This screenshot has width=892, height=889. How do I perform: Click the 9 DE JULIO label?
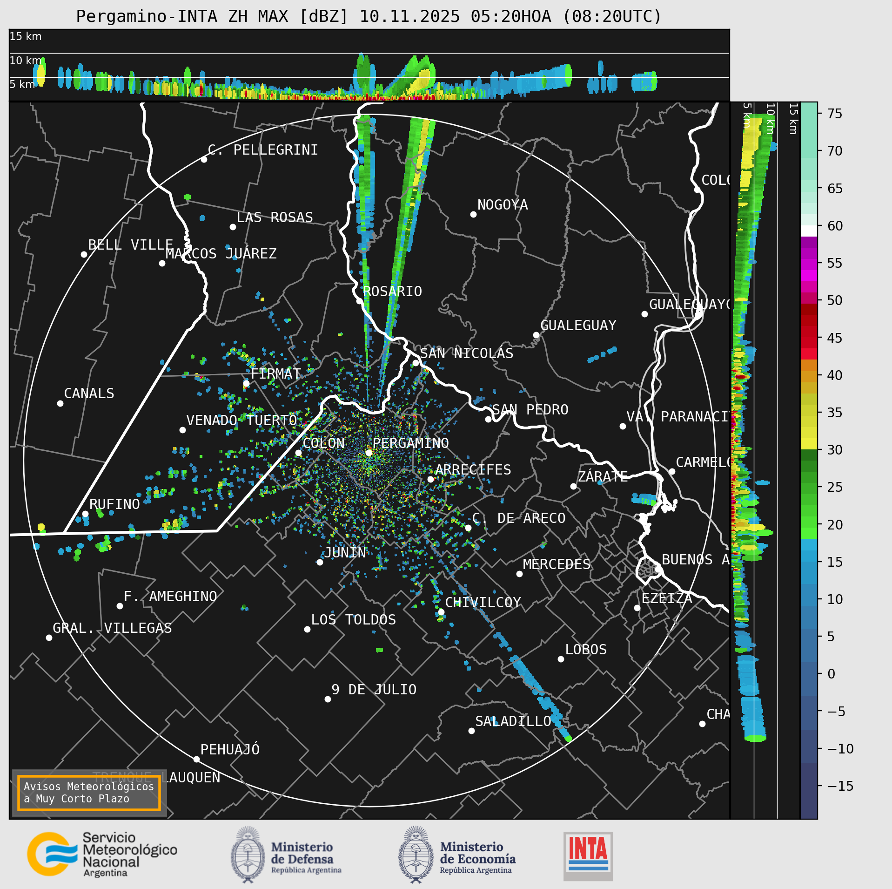tap(374, 689)
